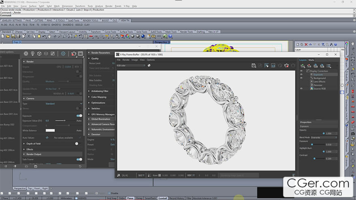356x200 pixels.
Task: Hide the Source: RGB layer
Action: (301, 88)
